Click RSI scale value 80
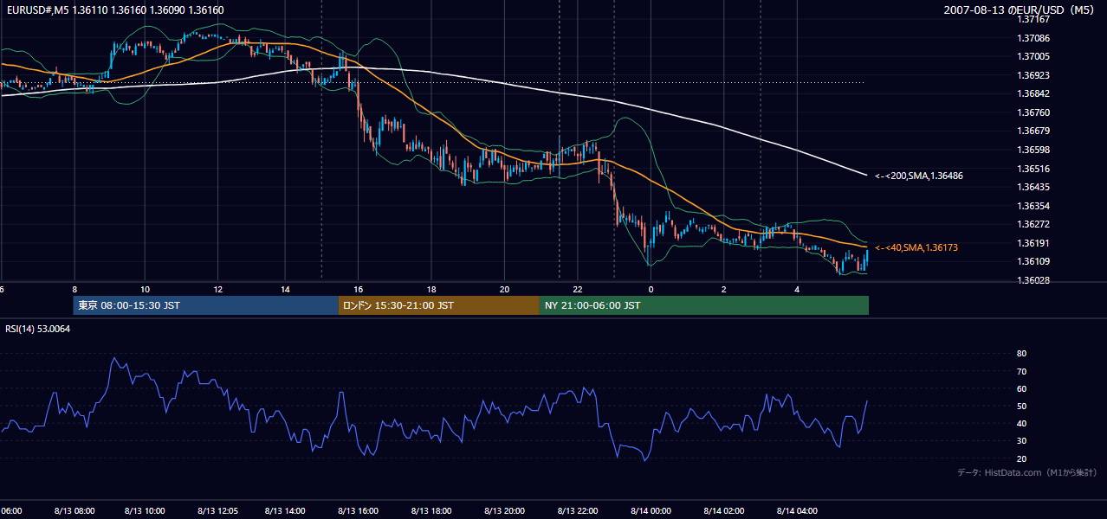1107x519 pixels. pyautogui.click(x=1022, y=354)
